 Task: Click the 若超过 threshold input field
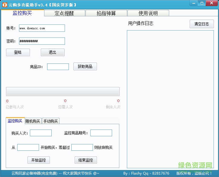82,147
